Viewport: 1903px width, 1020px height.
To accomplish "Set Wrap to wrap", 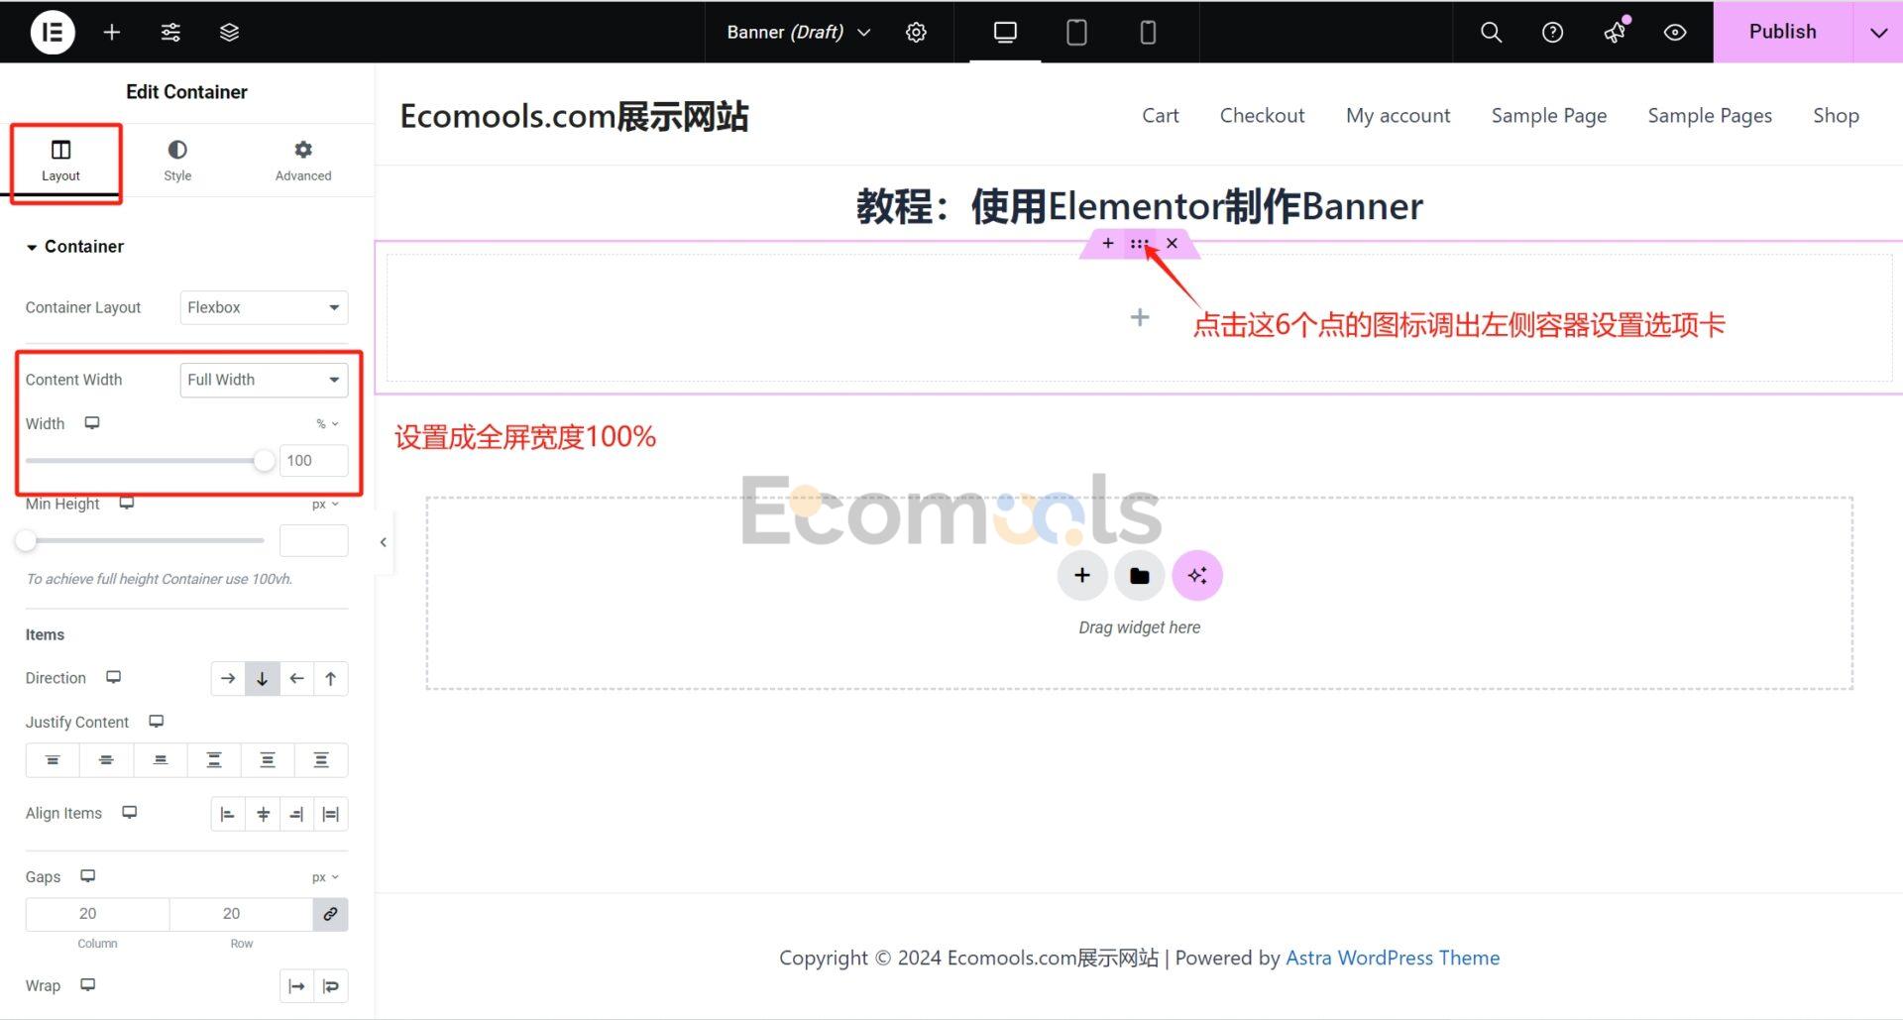I will [x=331, y=986].
